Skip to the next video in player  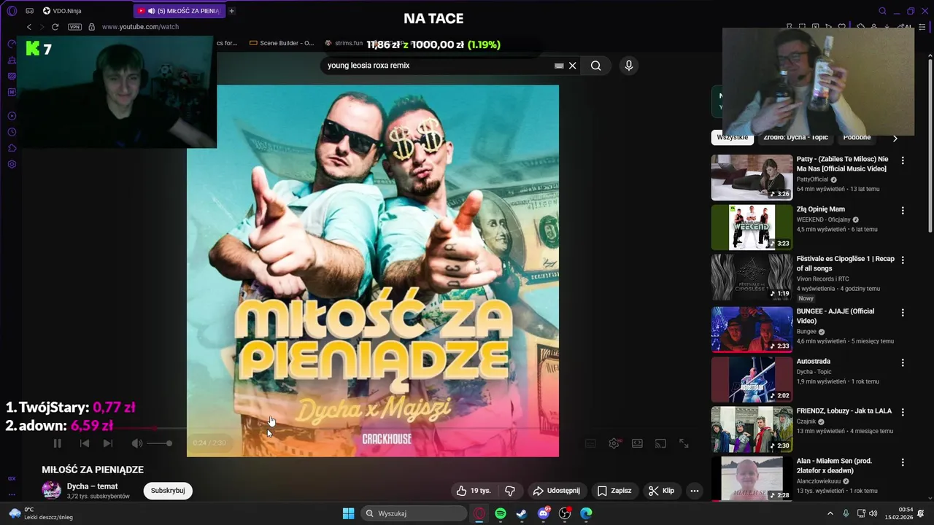[x=108, y=443]
